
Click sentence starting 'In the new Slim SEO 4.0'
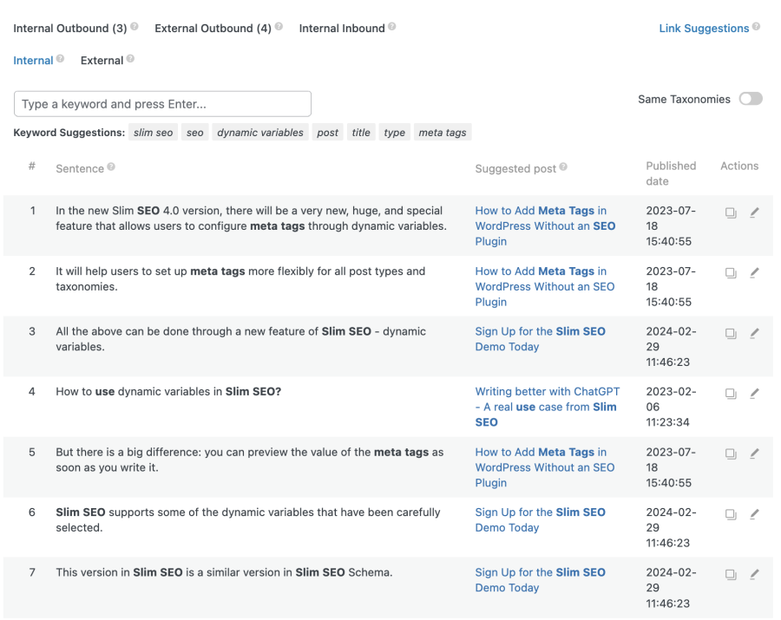point(251,219)
